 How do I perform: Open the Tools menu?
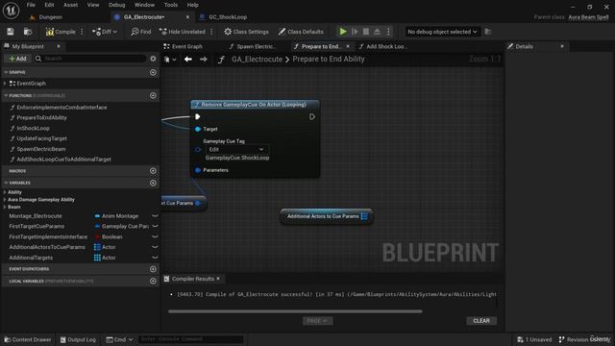(x=171, y=5)
